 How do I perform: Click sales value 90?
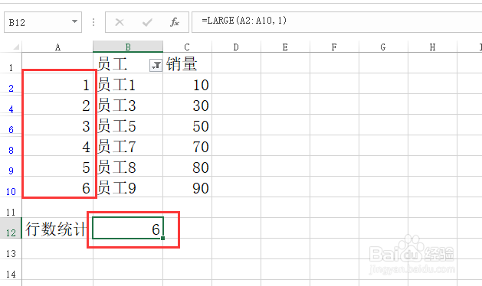point(187,187)
